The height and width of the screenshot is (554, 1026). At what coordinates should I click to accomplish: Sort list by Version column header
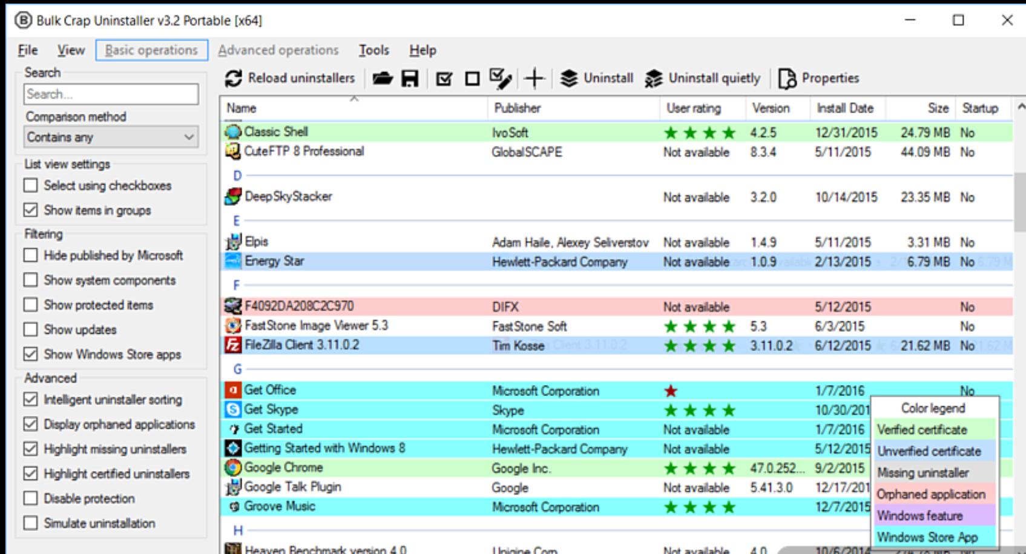[778, 108]
